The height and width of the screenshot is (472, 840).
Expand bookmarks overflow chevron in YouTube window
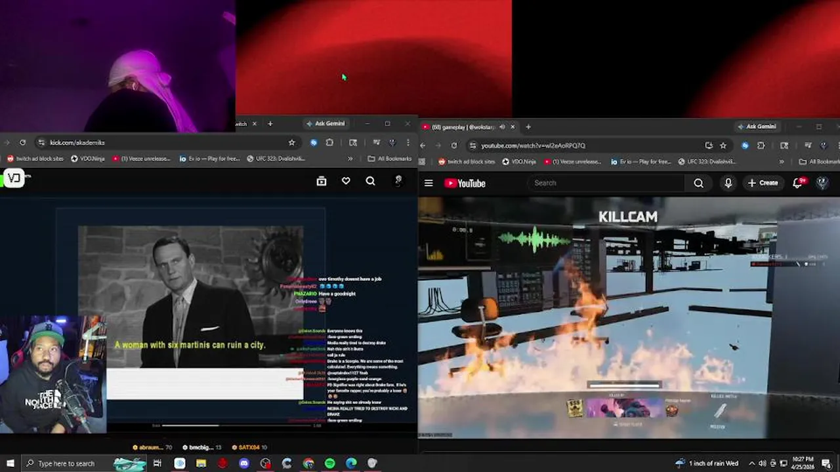click(782, 161)
